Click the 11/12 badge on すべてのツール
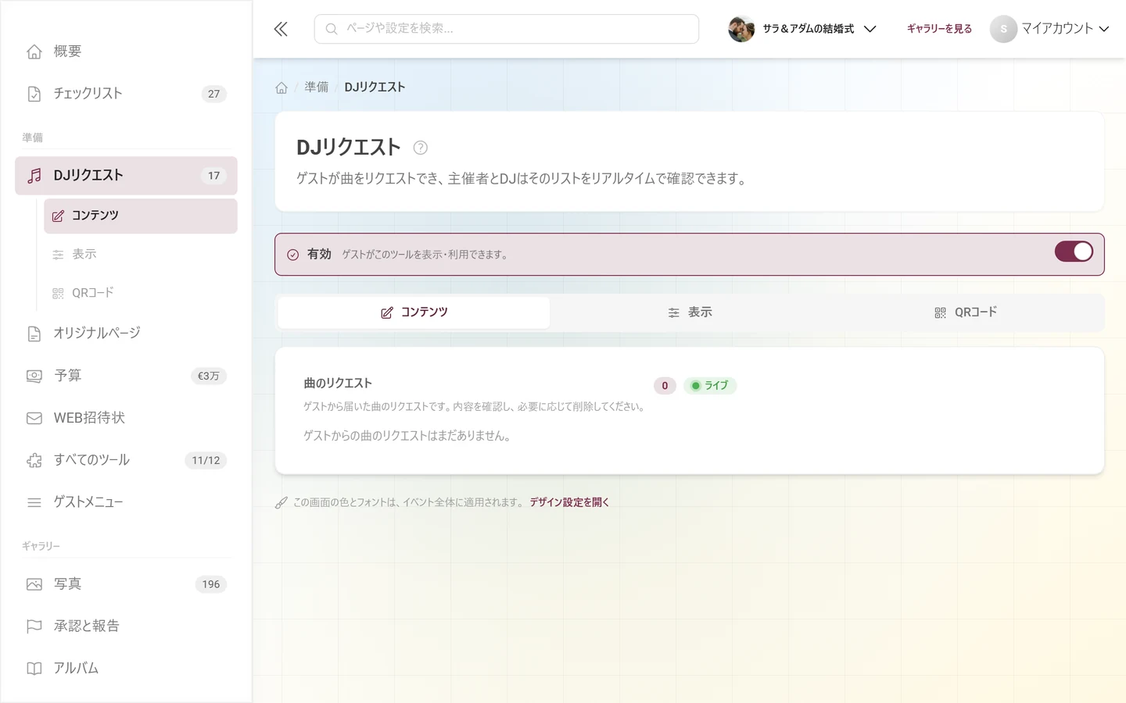1126x703 pixels. pyautogui.click(x=206, y=460)
